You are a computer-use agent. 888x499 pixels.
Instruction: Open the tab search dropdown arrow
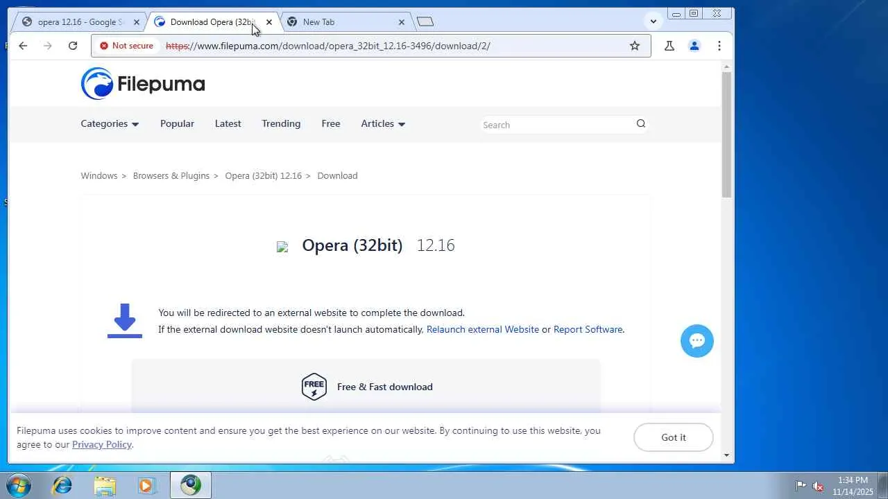point(654,21)
